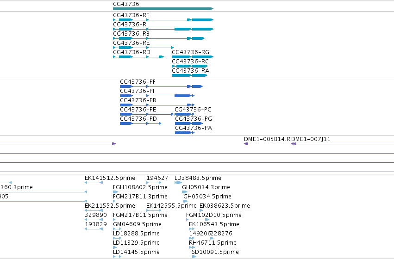This screenshot has height=259, width=394.
Task: Select the CG43736-RE transcript label
Action: click(131, 43)
